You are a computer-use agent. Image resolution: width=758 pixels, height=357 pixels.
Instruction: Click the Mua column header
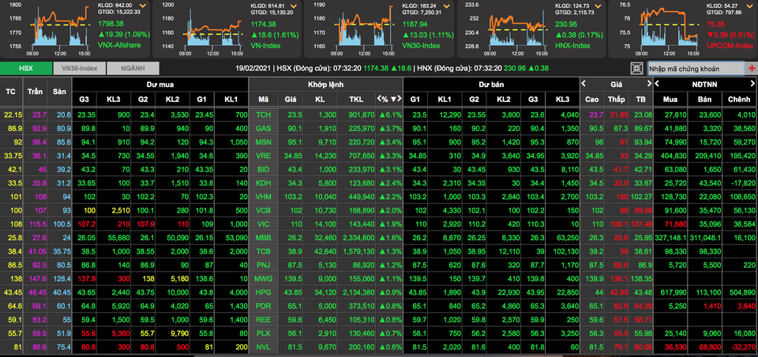click(672, 100)
